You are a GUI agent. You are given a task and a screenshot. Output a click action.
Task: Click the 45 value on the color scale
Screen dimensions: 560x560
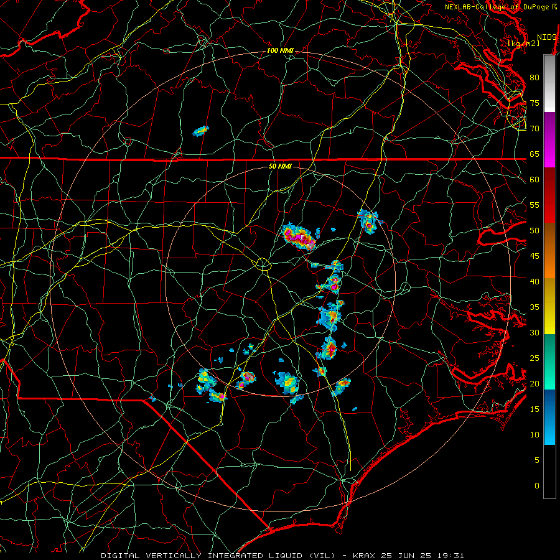pos(534,256)
